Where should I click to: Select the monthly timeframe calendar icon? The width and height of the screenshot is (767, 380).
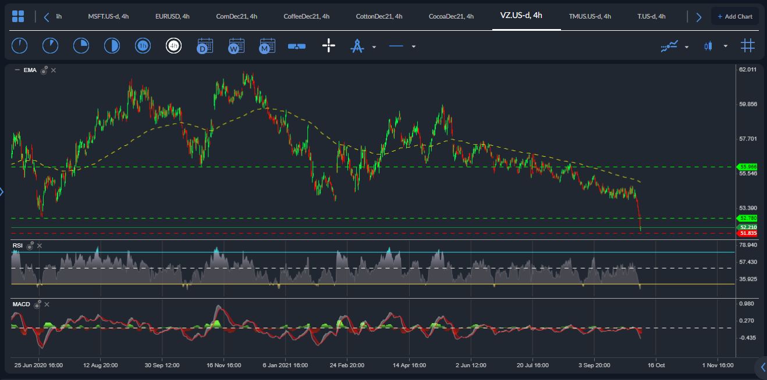pyautogui.click(x=267, y=46)
